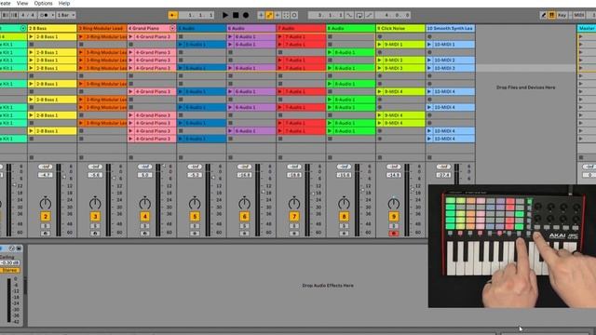Click stop button in 8 Audio first slot
This screenshot has width=596, height=335.
click(x=330, y=37)
